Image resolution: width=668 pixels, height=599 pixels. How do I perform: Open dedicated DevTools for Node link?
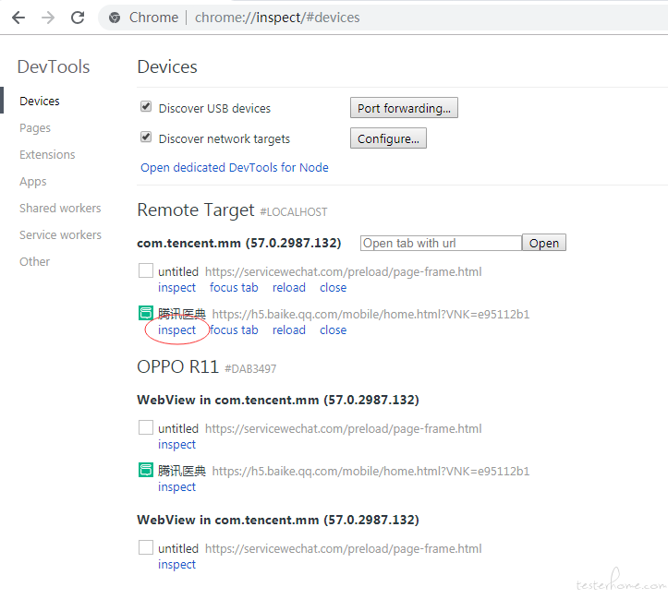coord(235,168)
